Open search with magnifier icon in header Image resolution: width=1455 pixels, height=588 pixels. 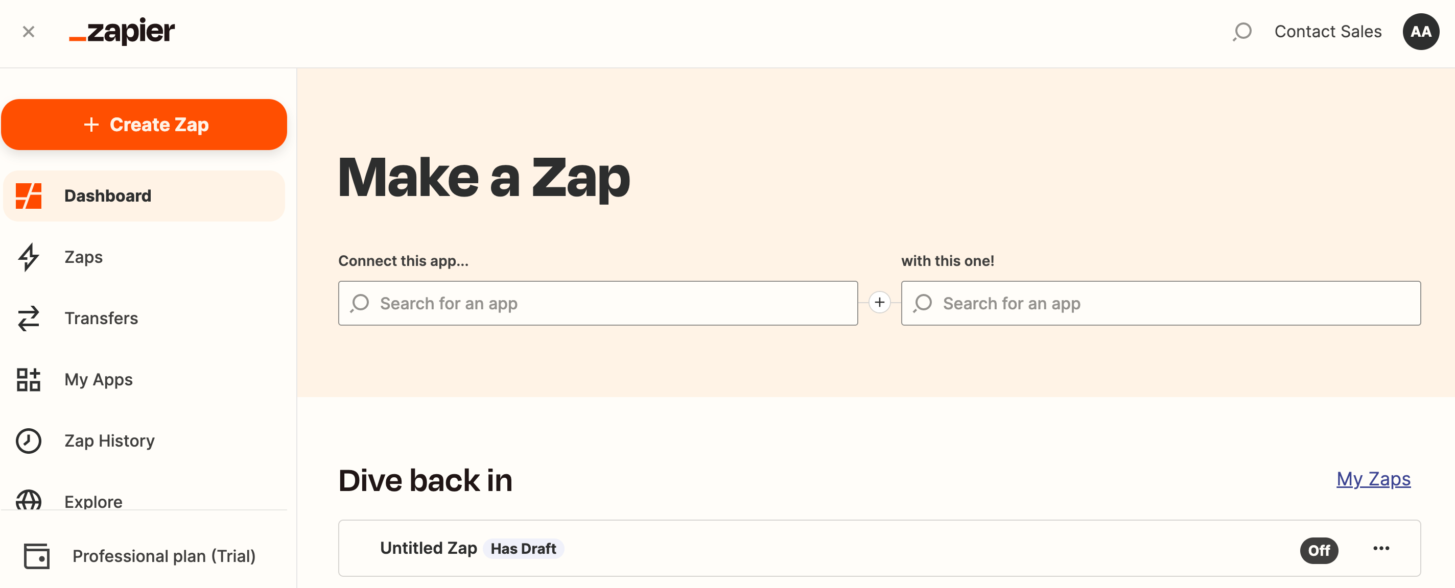[1241, 31]
